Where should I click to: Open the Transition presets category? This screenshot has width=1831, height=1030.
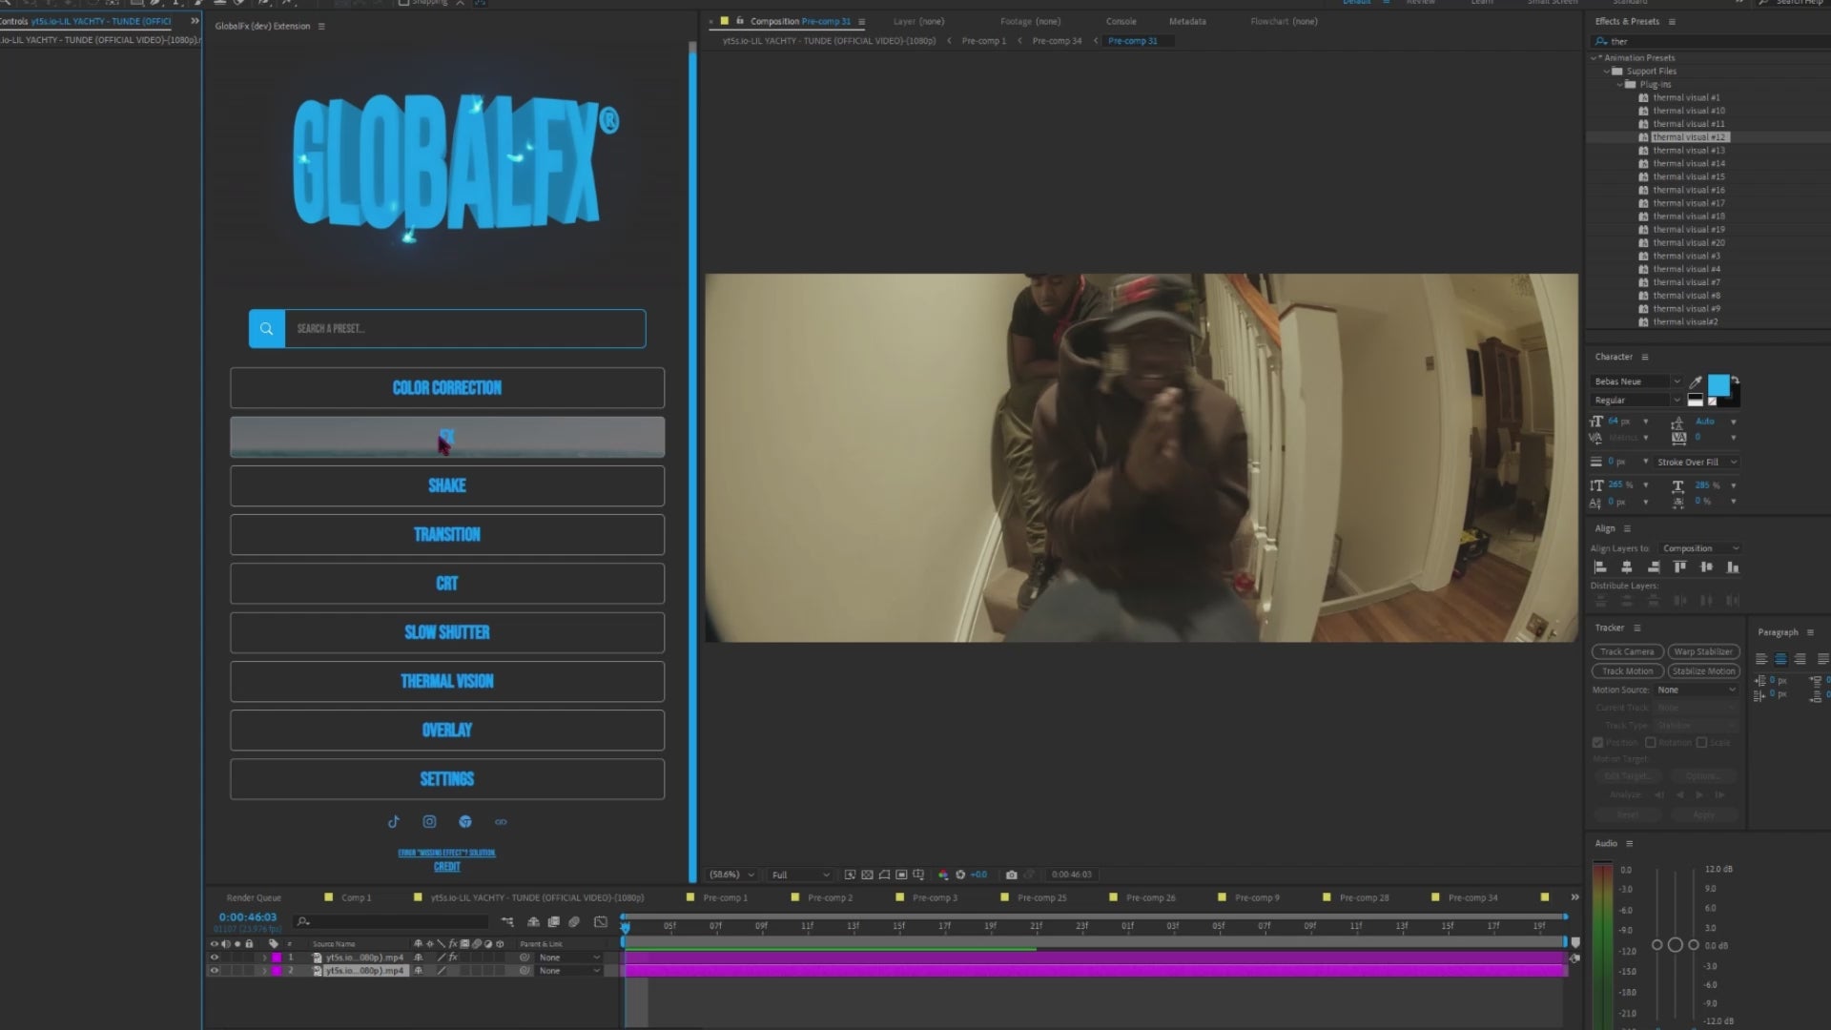coord(447,534)
